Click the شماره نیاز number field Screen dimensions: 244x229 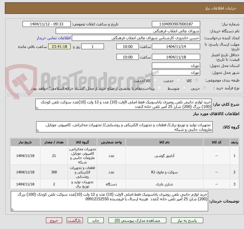coord(176,24)
